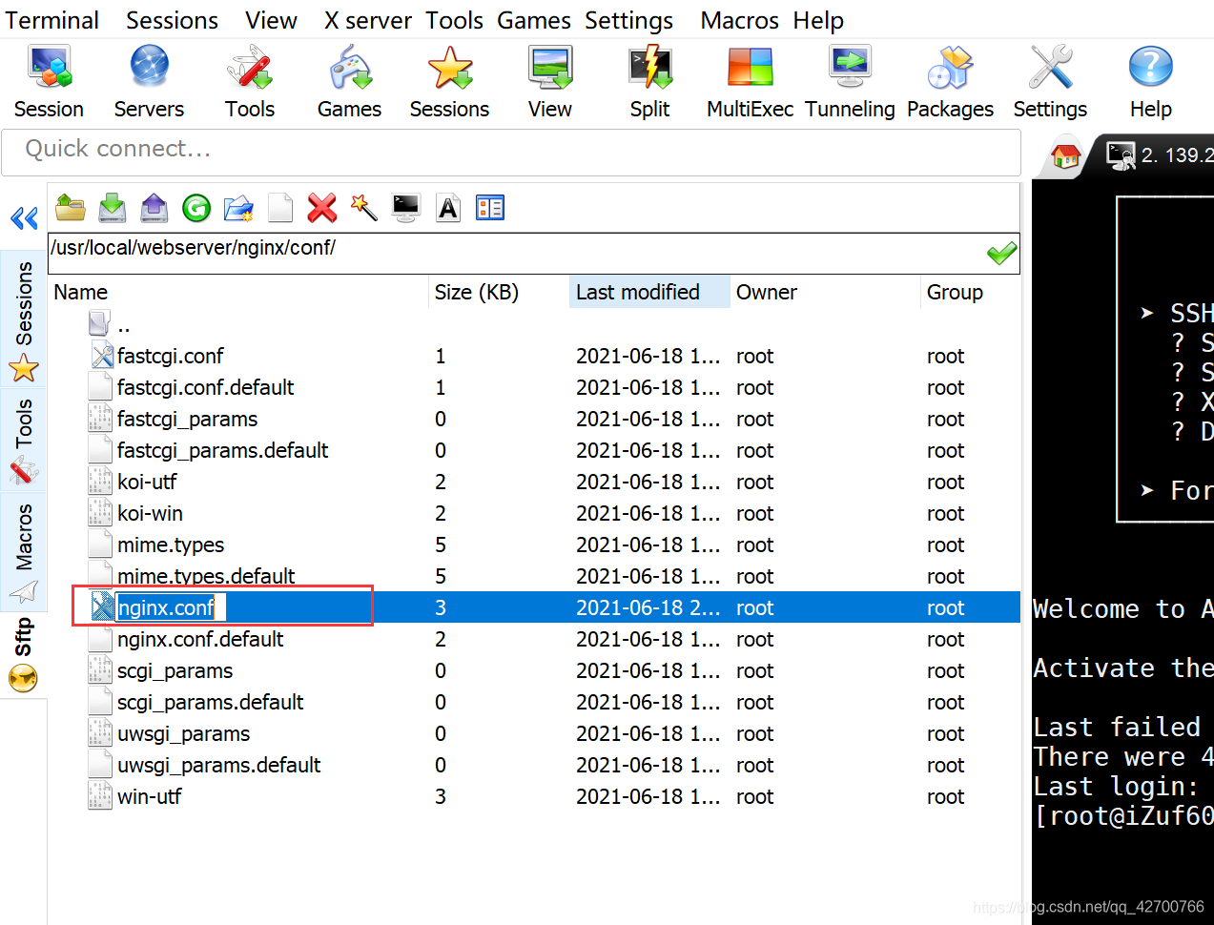Open the Packages toolbar icon

click(950, 83)
